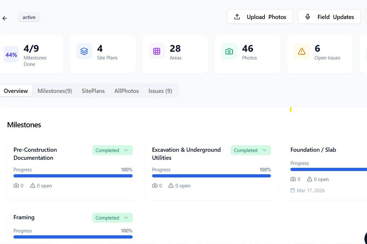Go back using the left arrow
Screen dimensions: 367x244
(x=5, y=18)
